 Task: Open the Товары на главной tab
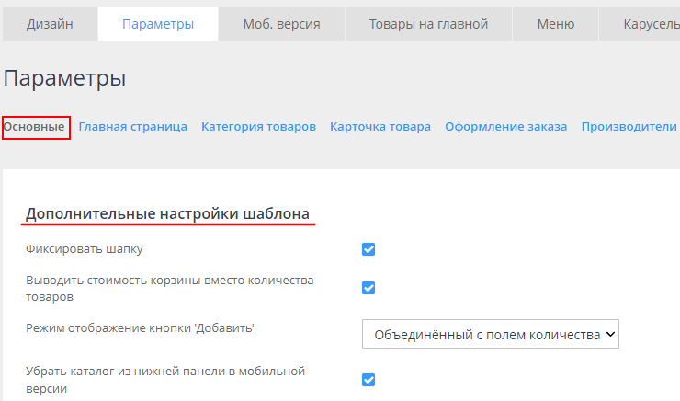pos(428,24)
